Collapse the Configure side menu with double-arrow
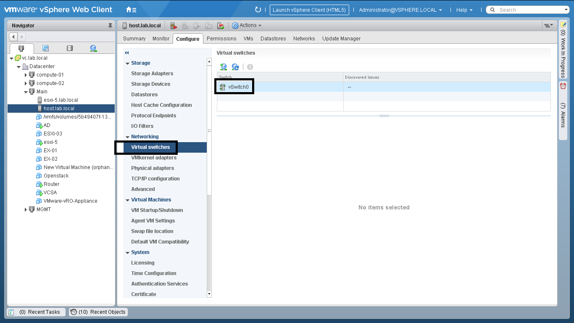This screenshot has height=323, width=574. tap(127, 53)
